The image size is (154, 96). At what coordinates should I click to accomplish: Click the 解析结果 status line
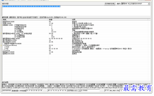pos(34,17)
